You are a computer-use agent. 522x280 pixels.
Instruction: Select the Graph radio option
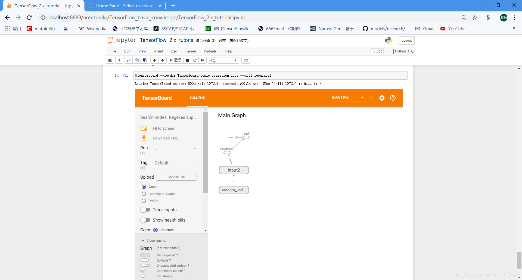coord(144,187)
